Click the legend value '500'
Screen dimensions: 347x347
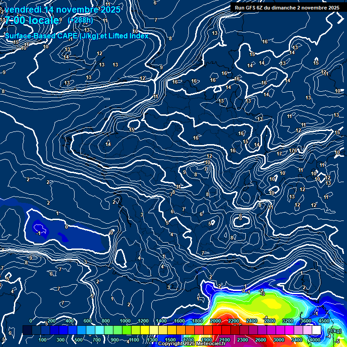pyautogui.click(x=79, y=340)
